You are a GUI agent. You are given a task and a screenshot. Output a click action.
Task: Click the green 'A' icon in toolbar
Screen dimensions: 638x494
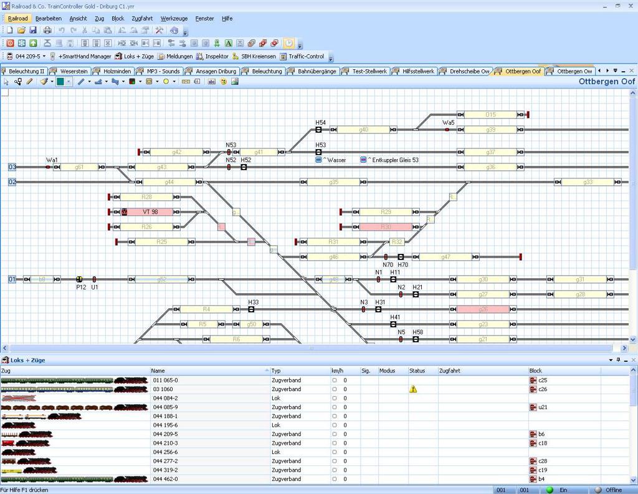[229, 43]
